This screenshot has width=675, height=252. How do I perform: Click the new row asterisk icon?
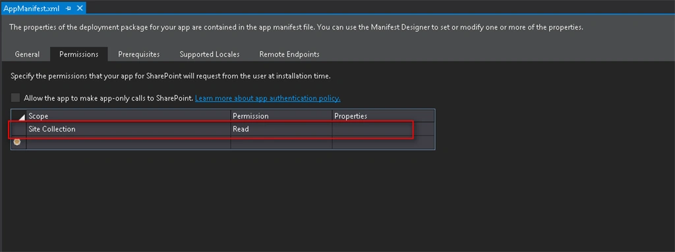coord(17,142)
